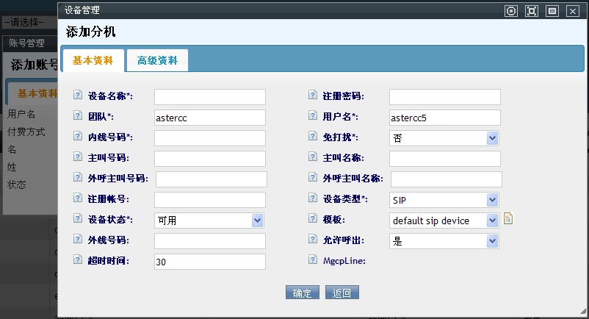Select the 基本资料 tab

point(93,61)
